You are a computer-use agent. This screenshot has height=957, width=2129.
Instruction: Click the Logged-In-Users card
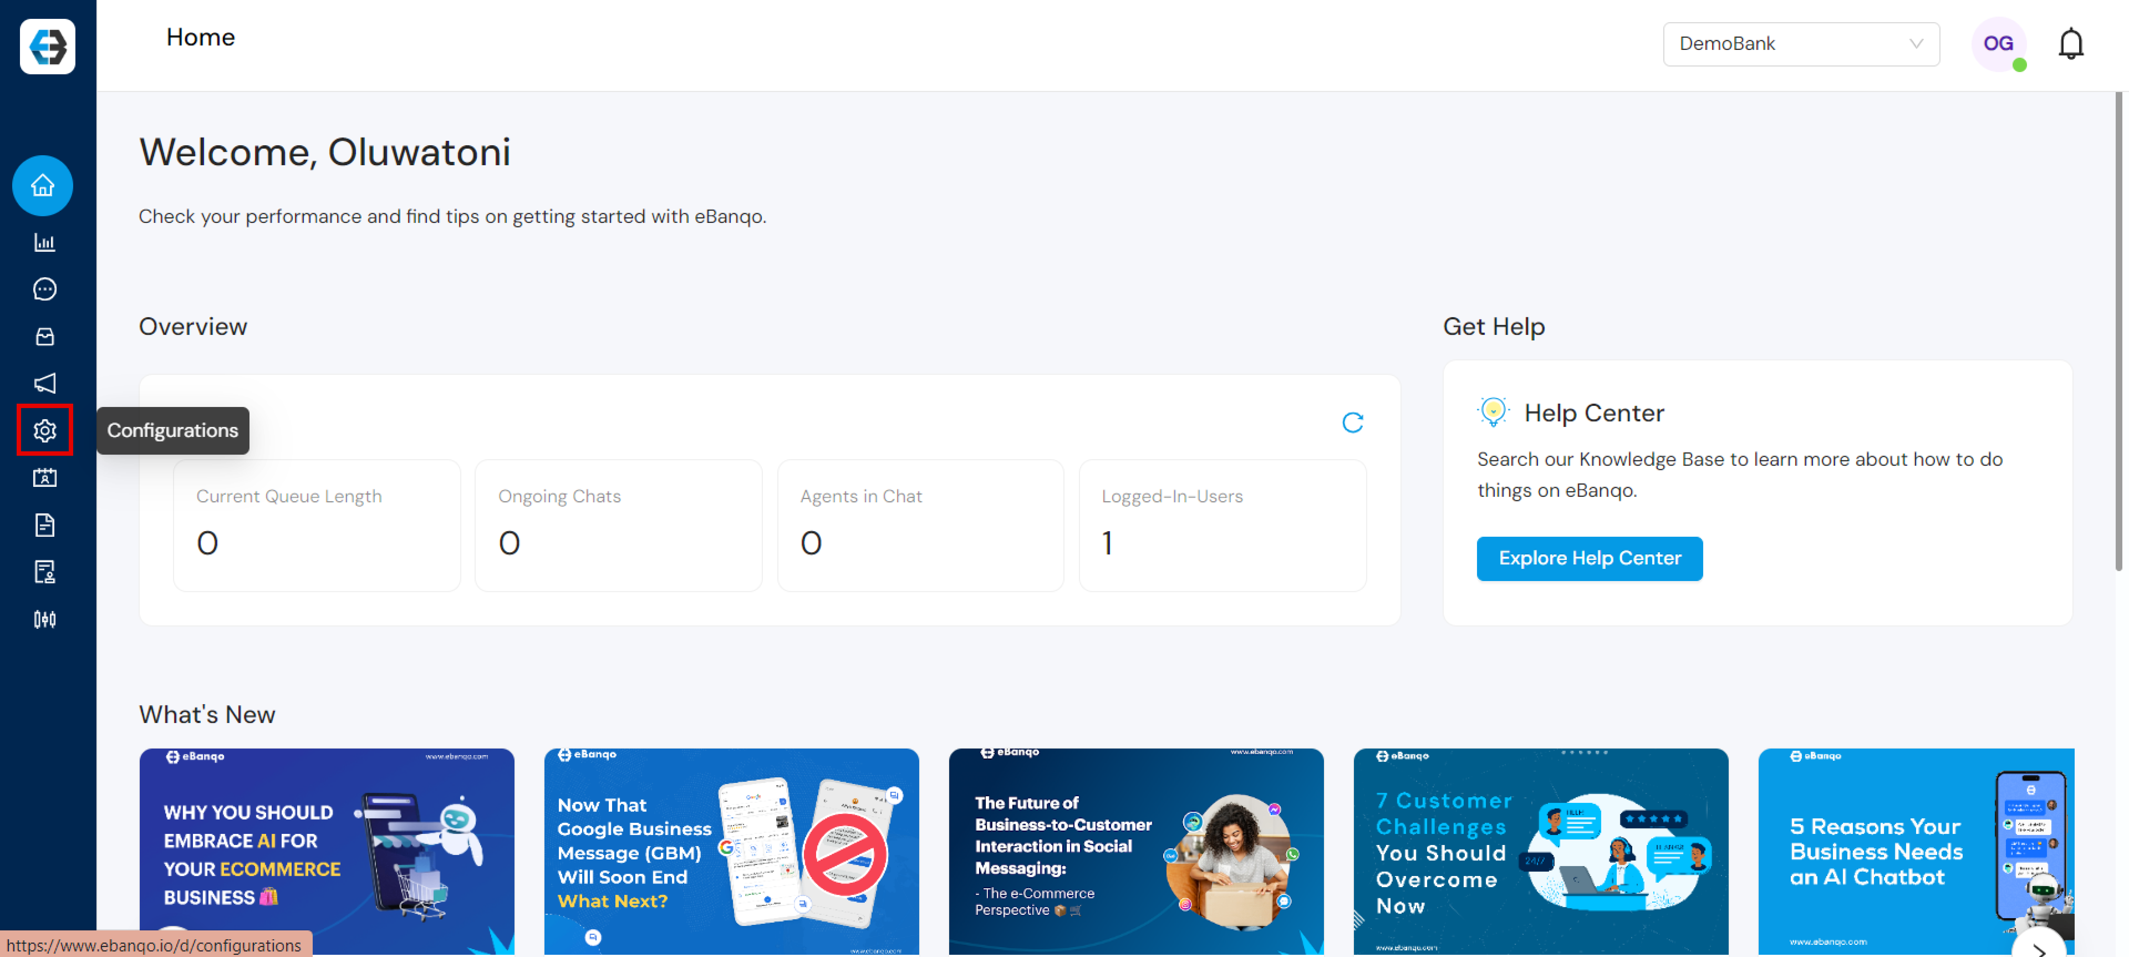tap(1222, 526)
